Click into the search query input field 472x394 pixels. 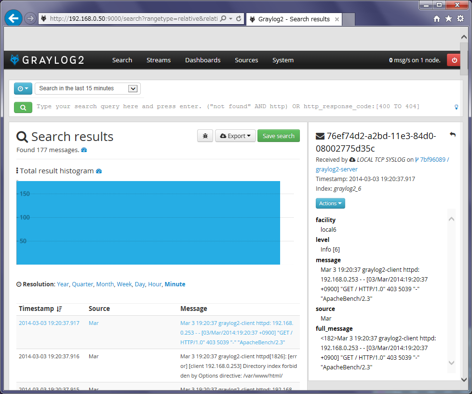pos(244,106)
